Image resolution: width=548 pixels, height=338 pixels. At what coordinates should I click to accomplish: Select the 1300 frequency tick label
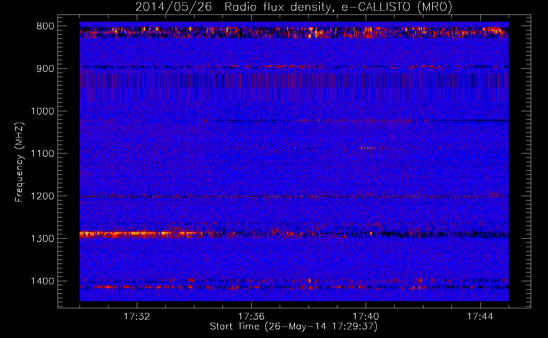(x=43, y=239)
